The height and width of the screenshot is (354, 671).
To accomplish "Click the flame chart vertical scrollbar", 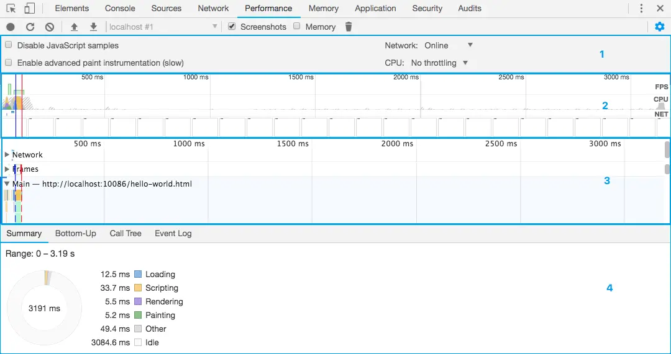I will [667, 149].
